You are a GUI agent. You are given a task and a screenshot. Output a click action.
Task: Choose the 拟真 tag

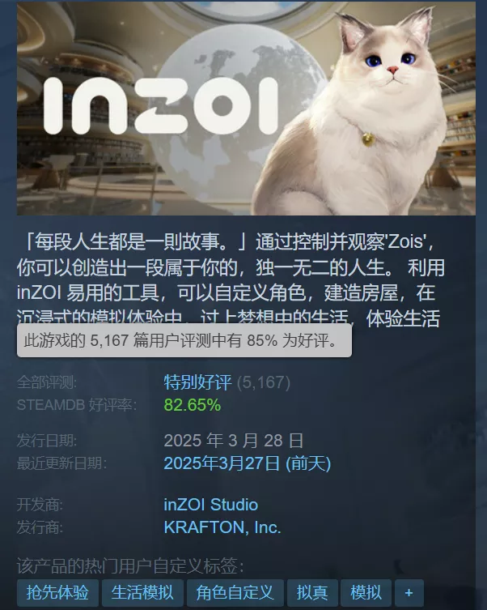312,592
